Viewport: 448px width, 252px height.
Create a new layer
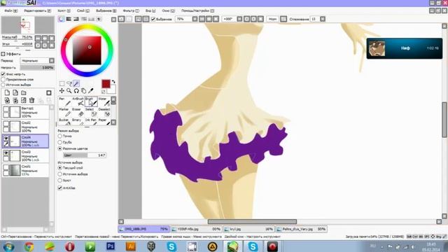7,93
